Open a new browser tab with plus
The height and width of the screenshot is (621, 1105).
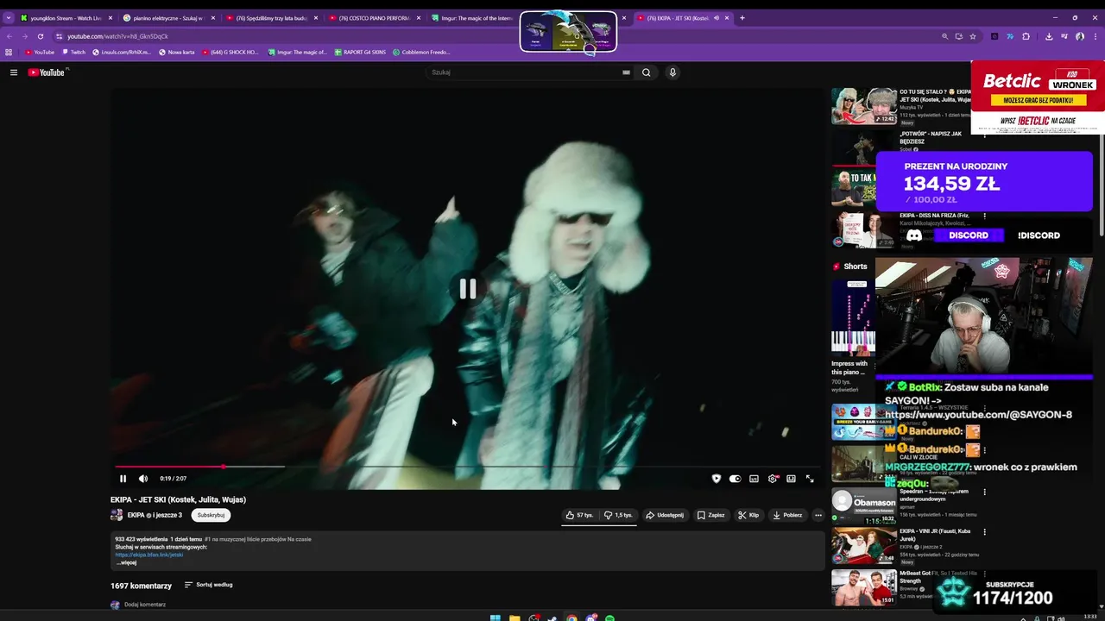pos(742,17)
